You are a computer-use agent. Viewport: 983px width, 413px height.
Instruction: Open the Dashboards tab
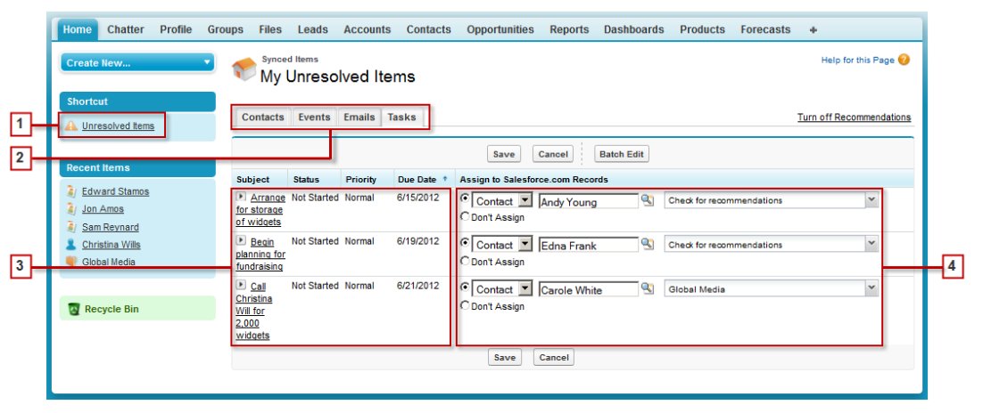tap(634, 29)
